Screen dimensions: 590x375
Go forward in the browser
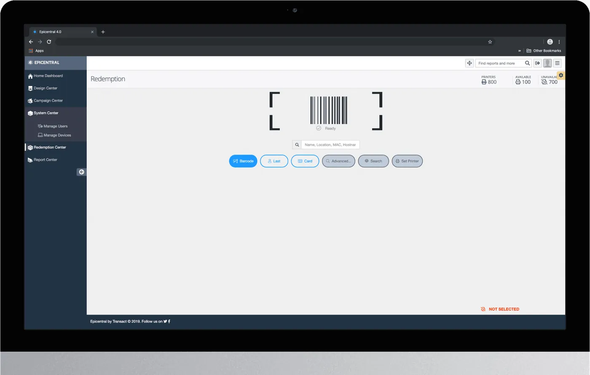click(x=40, y=42)
